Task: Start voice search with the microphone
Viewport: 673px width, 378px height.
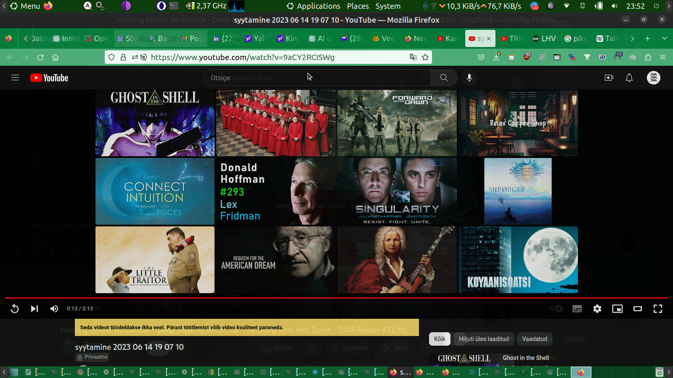Action: [x=469, y=78]
